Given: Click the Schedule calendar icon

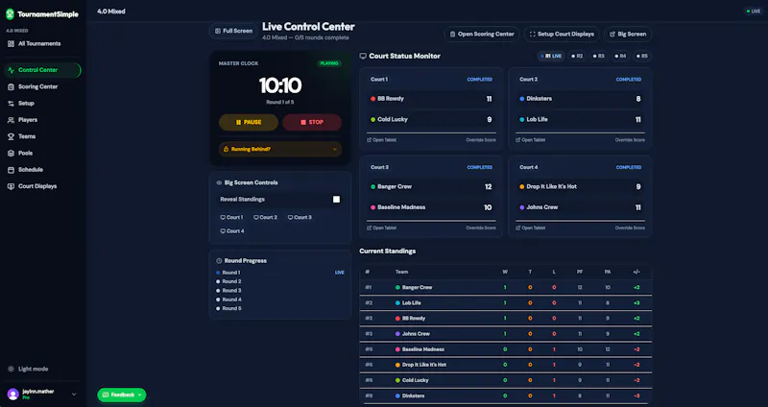Looking at the screenshot, I should click(11, 170).
